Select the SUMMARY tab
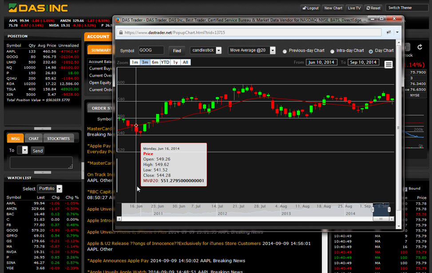Screen dimensions: 432x273 101,50
